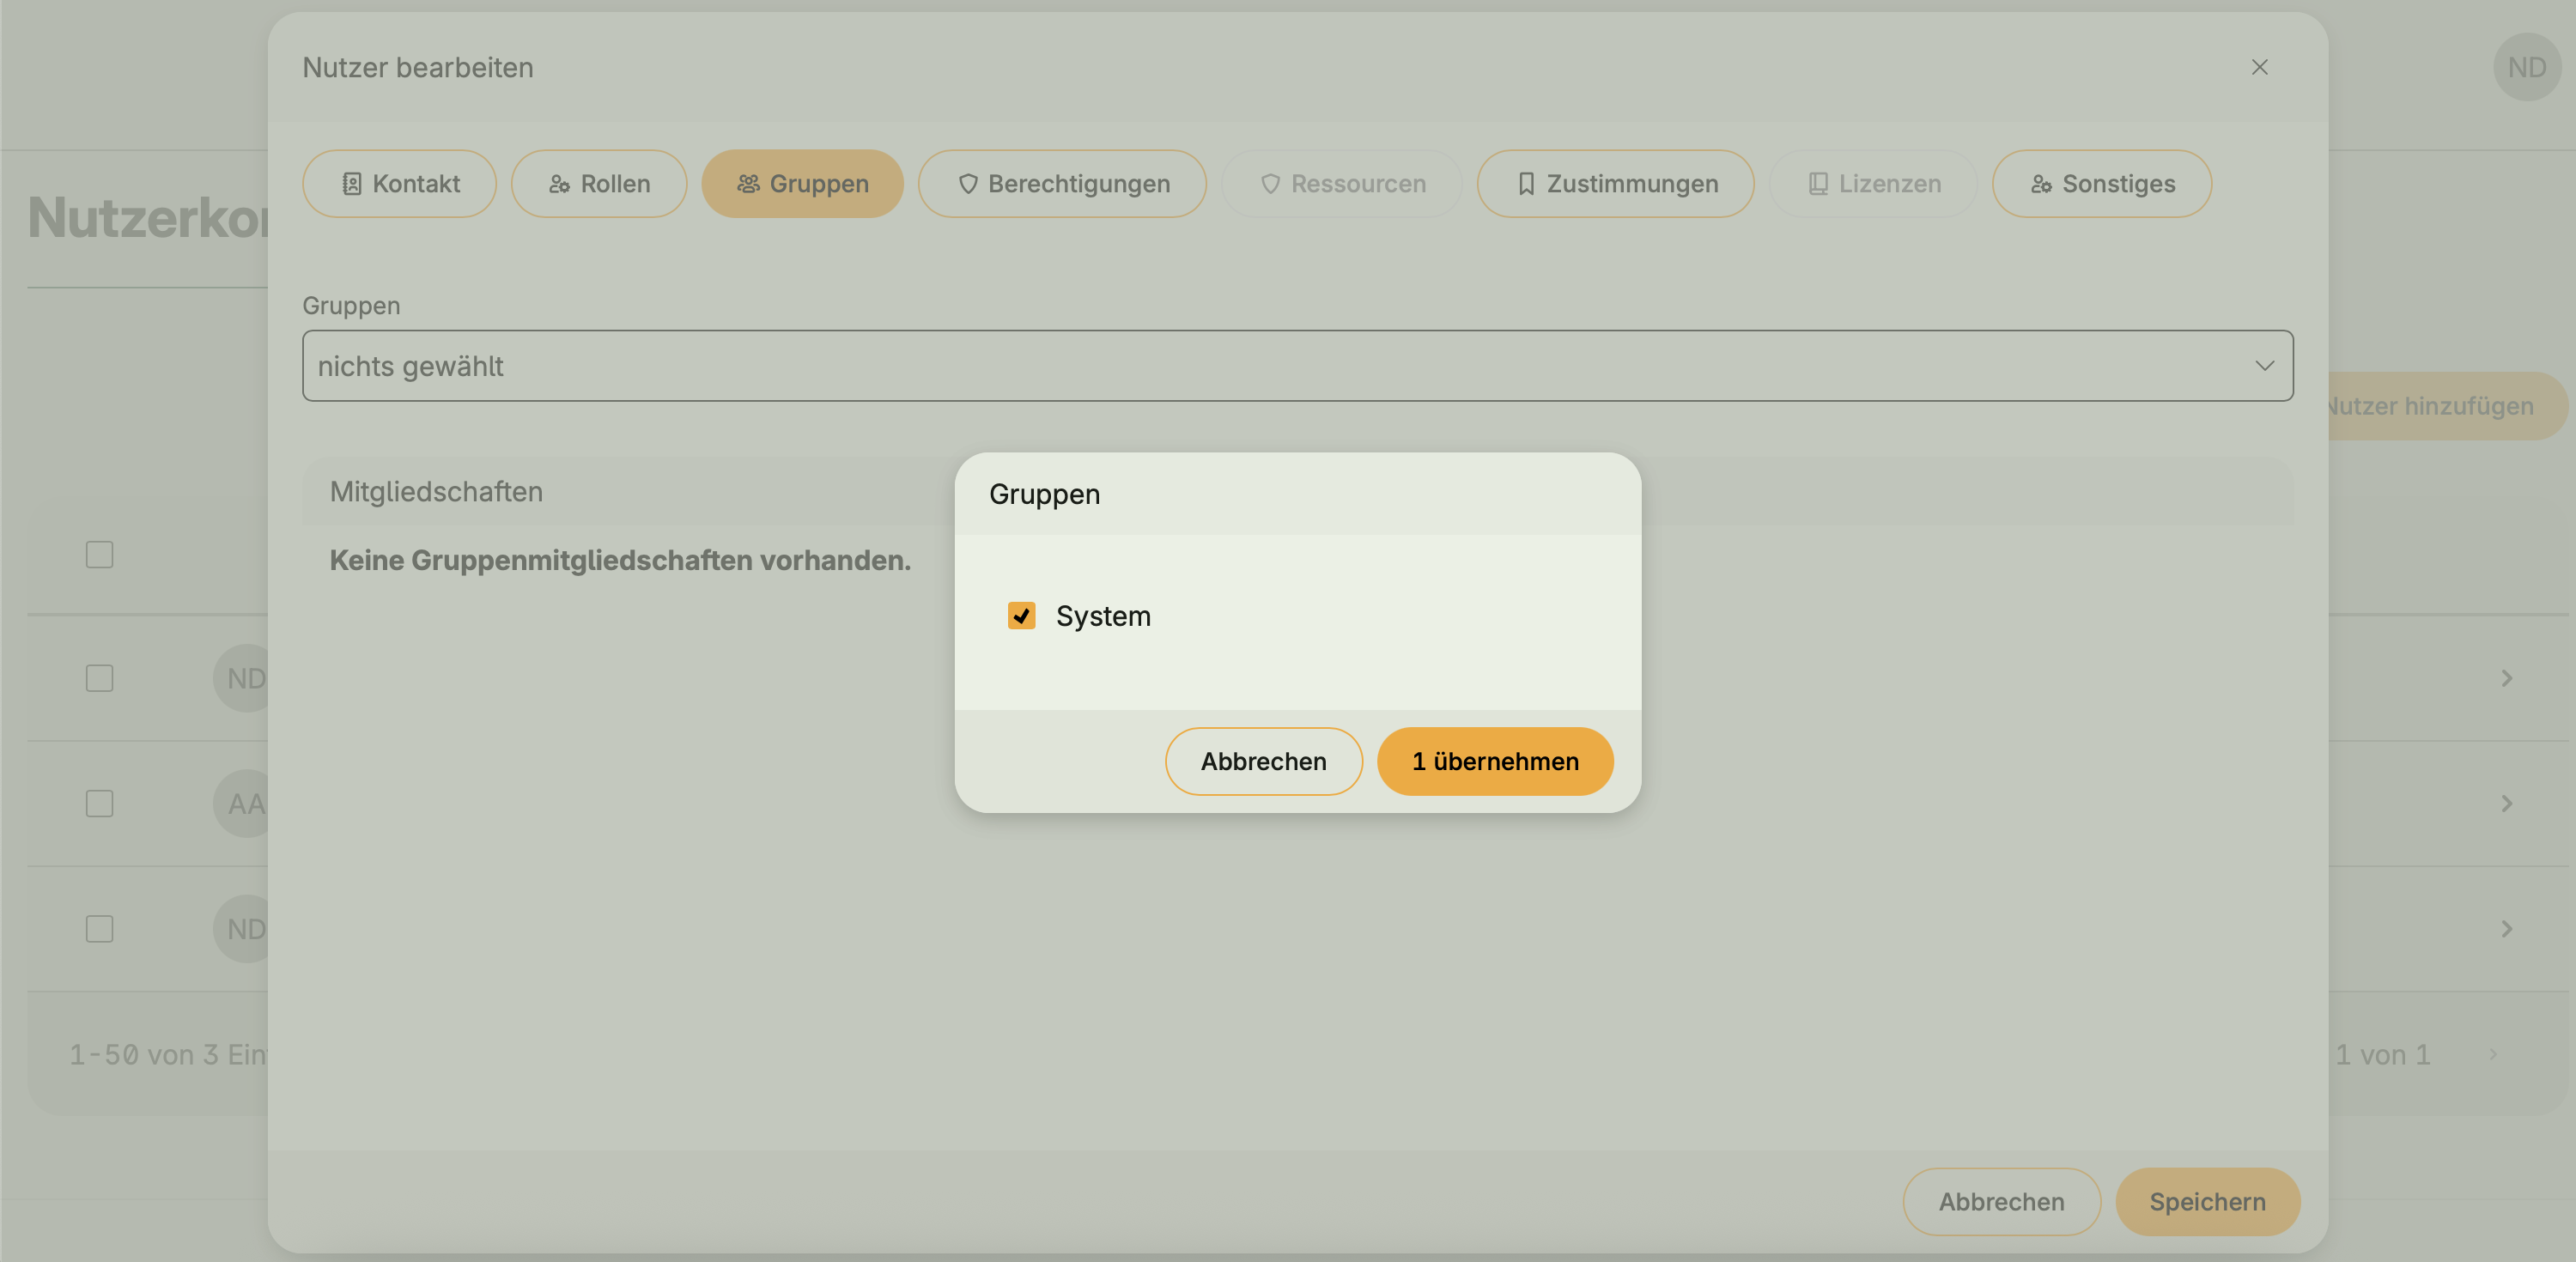The height and width of the screenshot is (1262, 2576).
Task: Open the Sonstiges tab
Action: [2101, 184]
